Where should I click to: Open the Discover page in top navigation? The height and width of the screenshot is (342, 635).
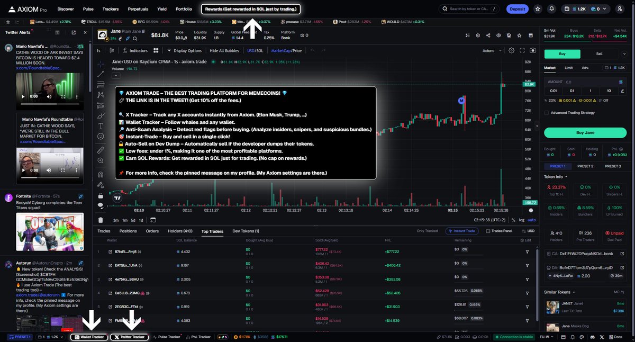coord(66,9)
